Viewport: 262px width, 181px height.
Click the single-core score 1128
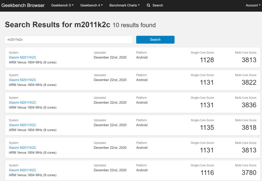point(207,60)
